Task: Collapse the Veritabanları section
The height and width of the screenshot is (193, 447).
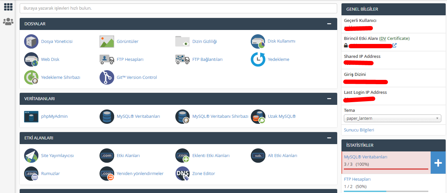Action: click(x=329, y=99)
